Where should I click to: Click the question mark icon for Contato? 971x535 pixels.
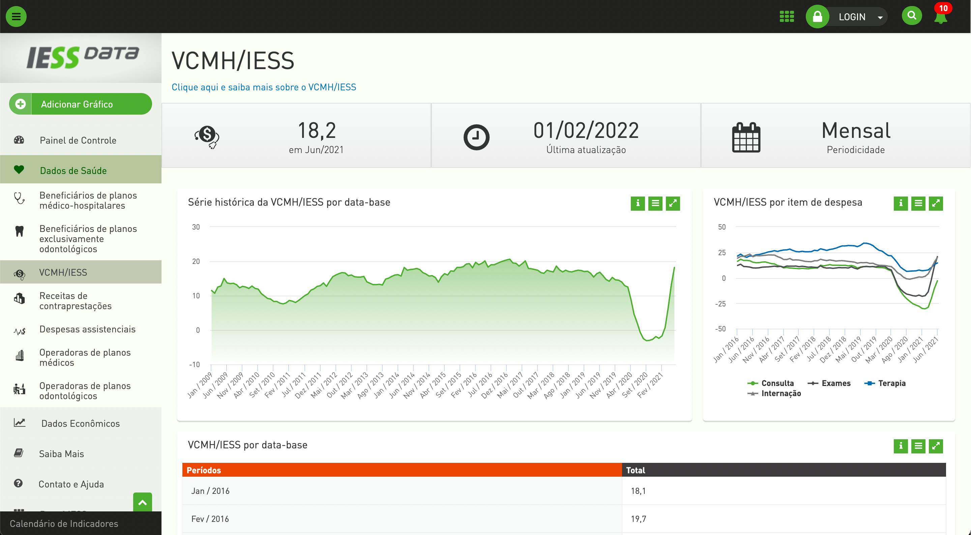click(18, 483)
